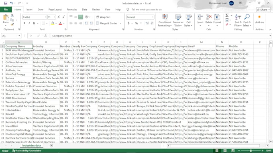Open Sort & Filter menu

click(238, 20)
